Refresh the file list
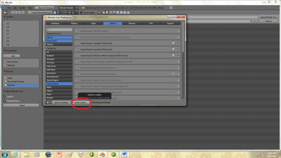The image size is (281, 158). (x=23, y=13)
